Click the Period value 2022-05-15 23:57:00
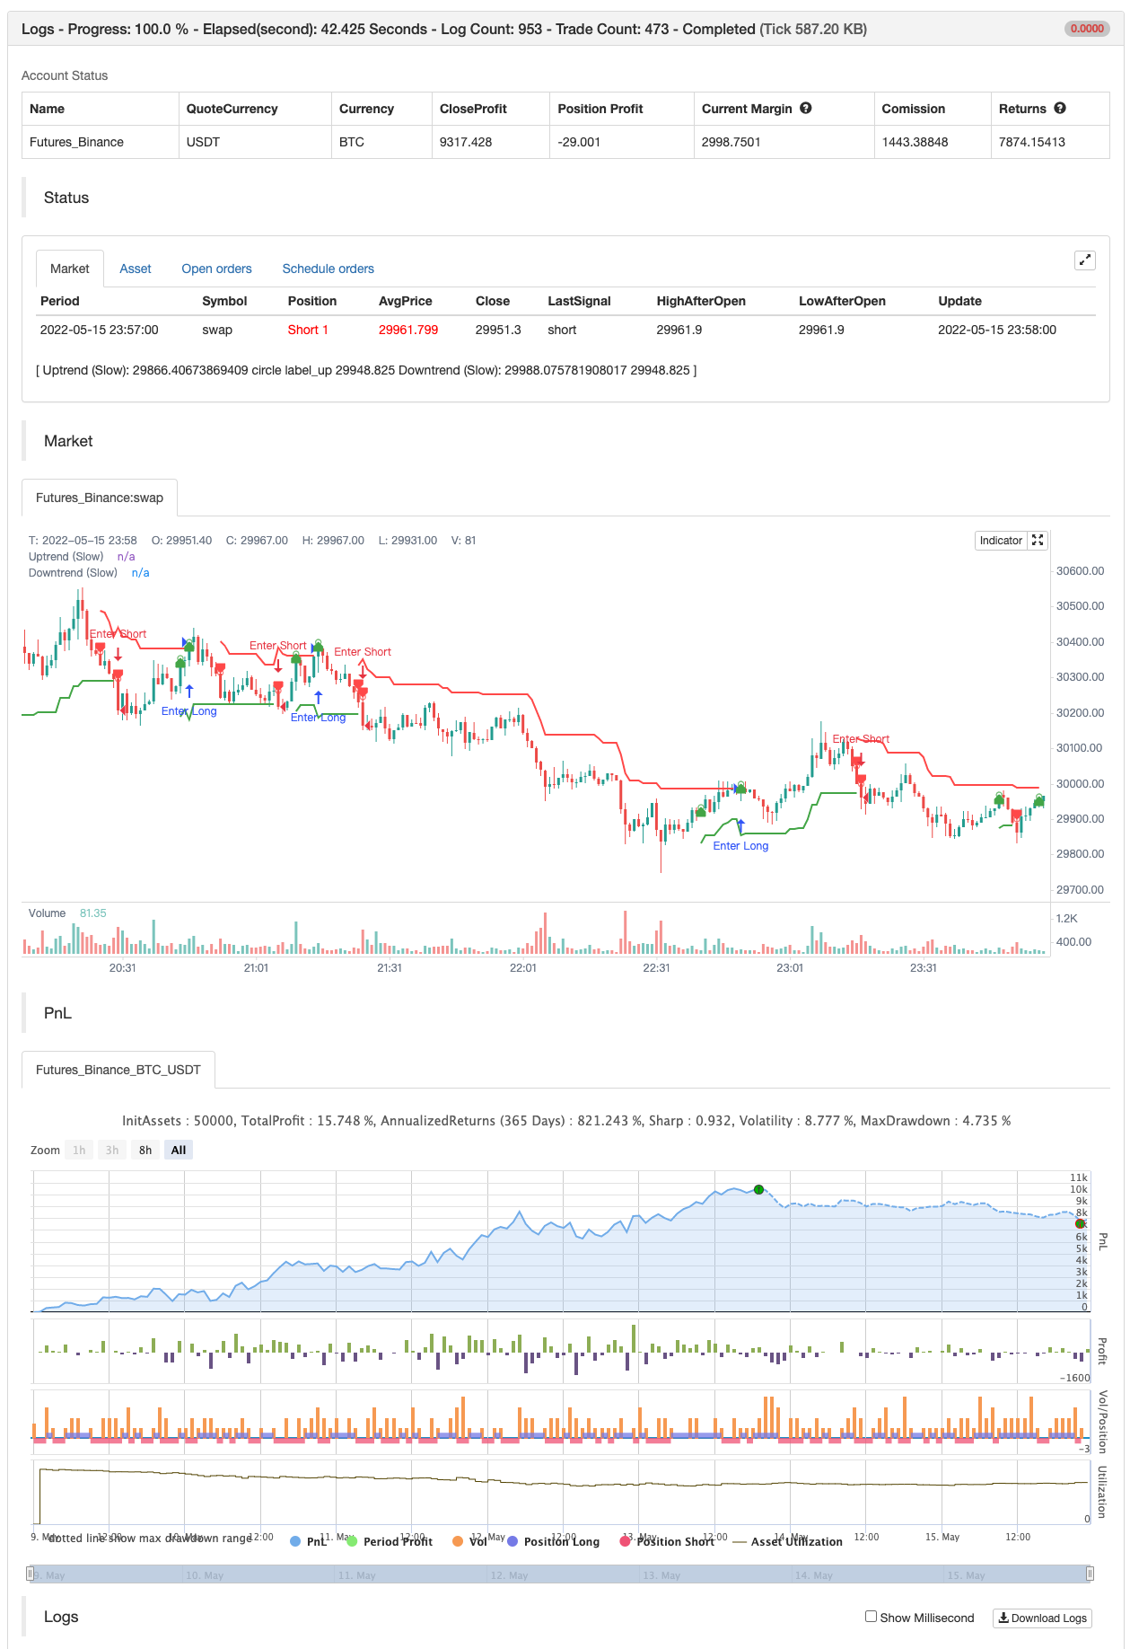The image size is (1130, 1649). 100,330
